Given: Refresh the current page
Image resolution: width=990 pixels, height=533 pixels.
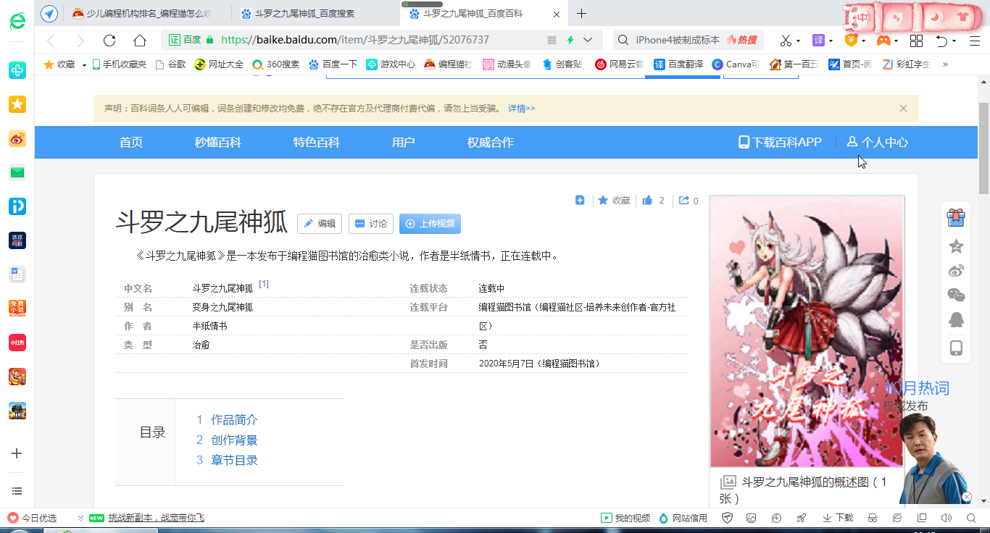Looking at the screenshot, I should [109, 41].
